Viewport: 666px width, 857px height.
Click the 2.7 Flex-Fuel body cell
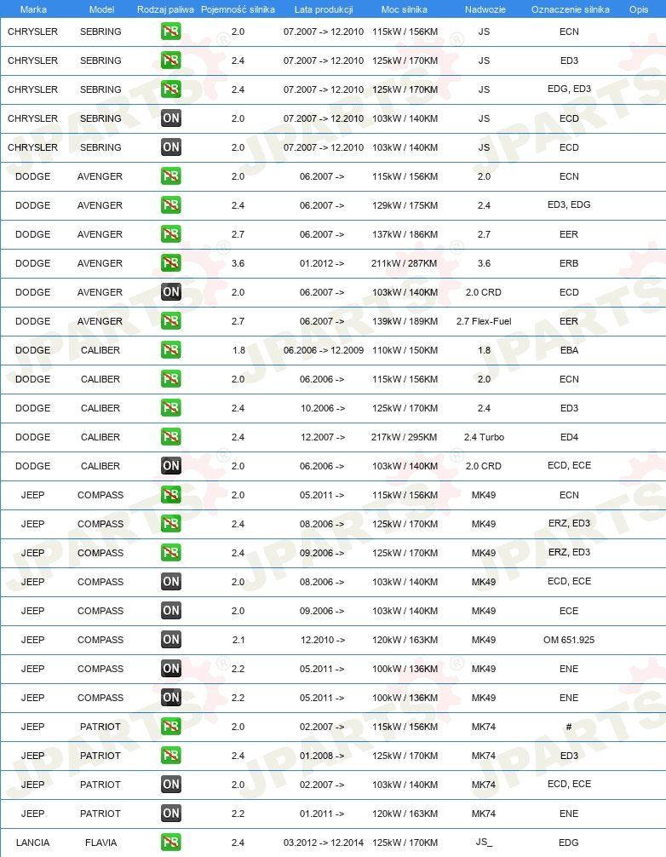[484, 321]
